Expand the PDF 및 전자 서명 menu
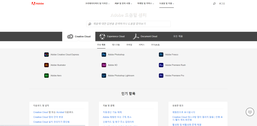Screen dimensions: 257x126 coord(123,3)
